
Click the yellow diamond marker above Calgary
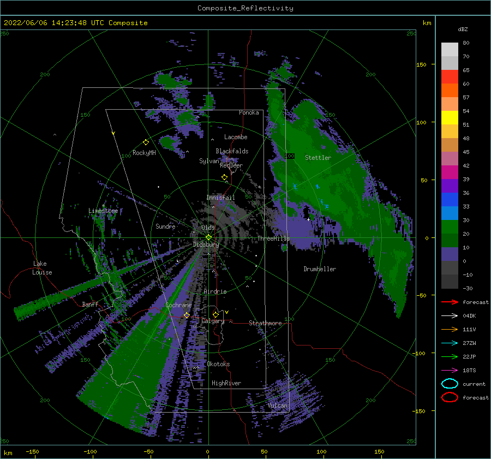coord(215,314)
